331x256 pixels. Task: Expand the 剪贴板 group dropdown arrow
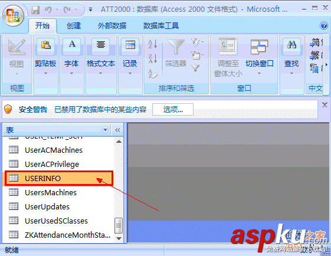45,74
